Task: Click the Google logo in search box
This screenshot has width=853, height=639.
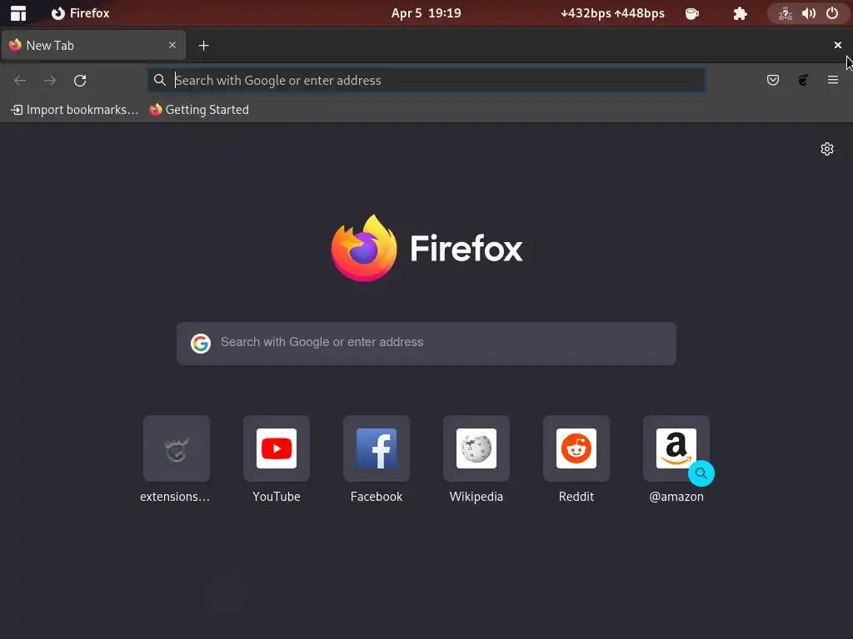Action: tap(201, 344)
